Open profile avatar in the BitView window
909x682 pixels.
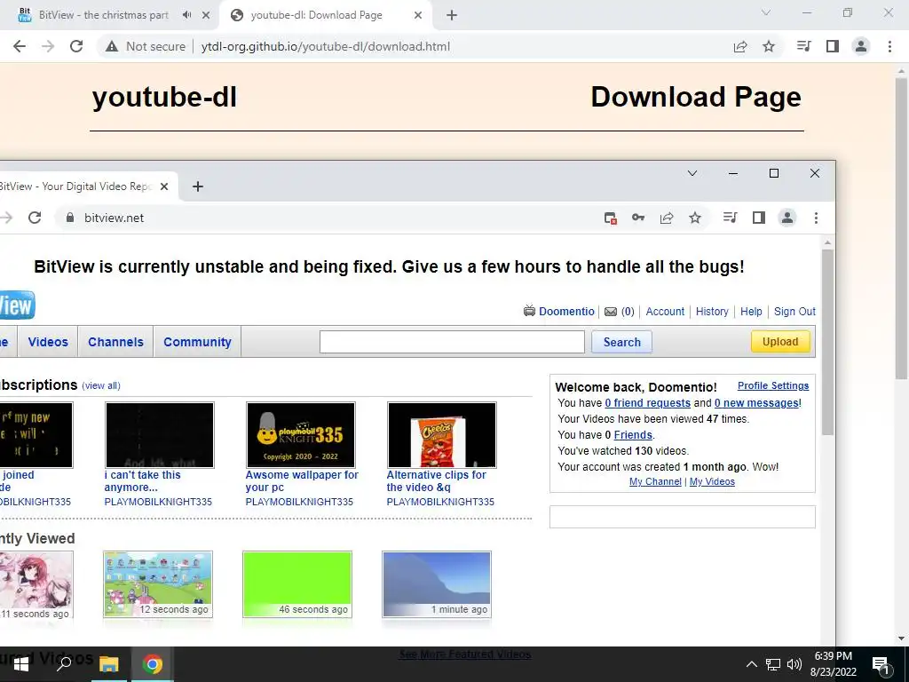click(787, 218)
